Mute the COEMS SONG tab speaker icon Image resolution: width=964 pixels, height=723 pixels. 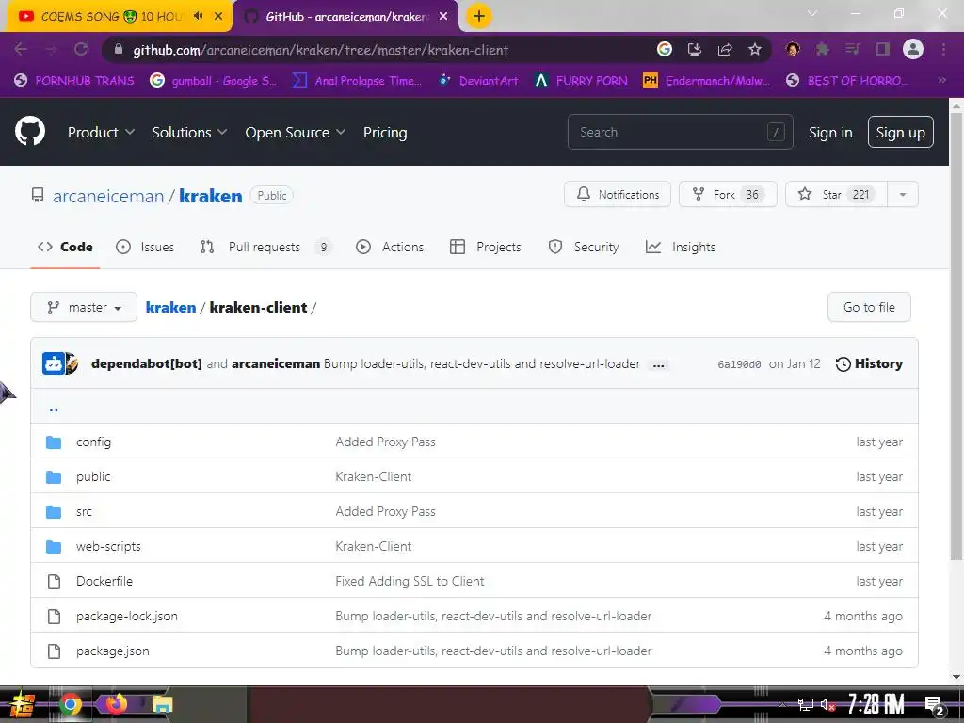[198, 16]
